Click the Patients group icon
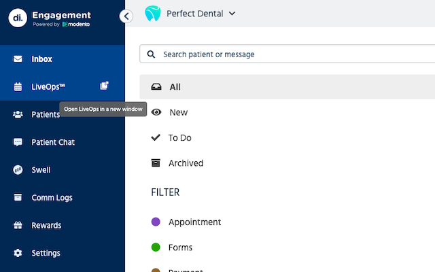 (x=18, y=114)
